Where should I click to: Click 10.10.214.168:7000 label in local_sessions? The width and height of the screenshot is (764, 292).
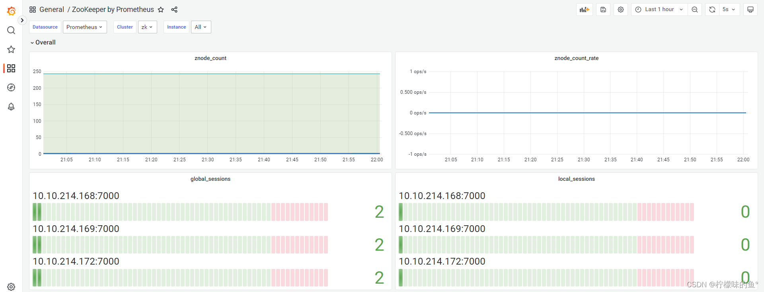coord(442,196)
